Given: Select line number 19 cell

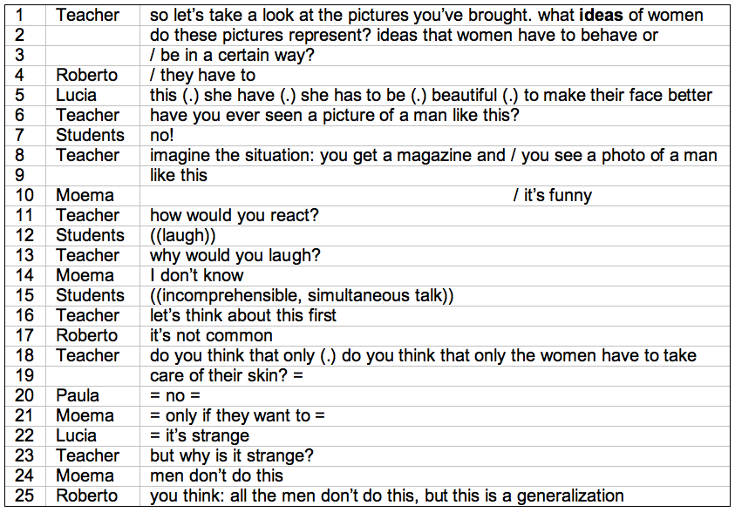Looking at the screenshot, I should click(25, 376).
